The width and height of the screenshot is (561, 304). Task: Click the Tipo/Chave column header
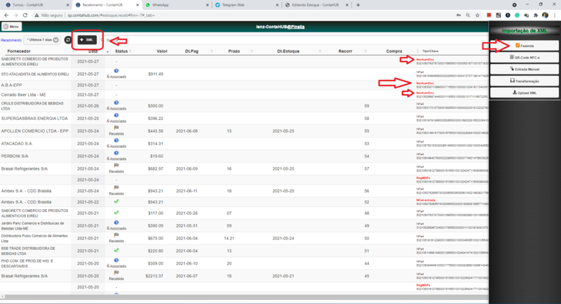tap(430, 51)
